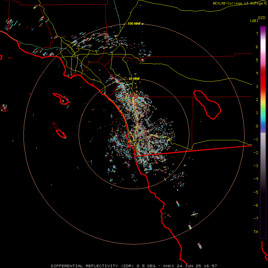The height and width of the screenshot is (268, 268).
Task: Click the -2 value on the color scale
Action: (256, 153)
